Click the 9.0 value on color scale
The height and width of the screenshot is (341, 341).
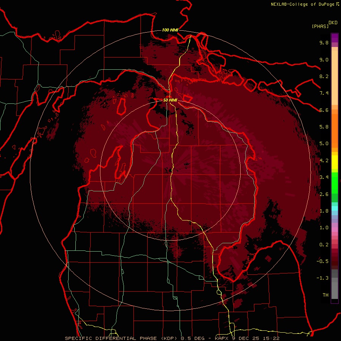(x=324, y=59)
